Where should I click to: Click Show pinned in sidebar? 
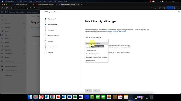pyautogui.click(x=8, y=75)
